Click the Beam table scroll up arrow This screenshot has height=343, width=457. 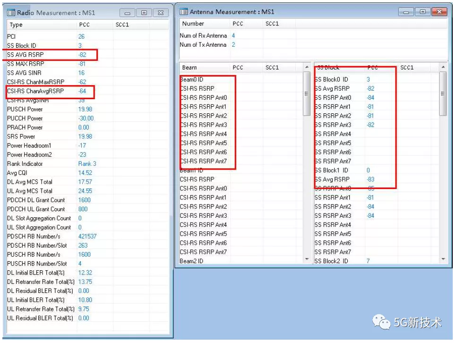click(307, 67)
